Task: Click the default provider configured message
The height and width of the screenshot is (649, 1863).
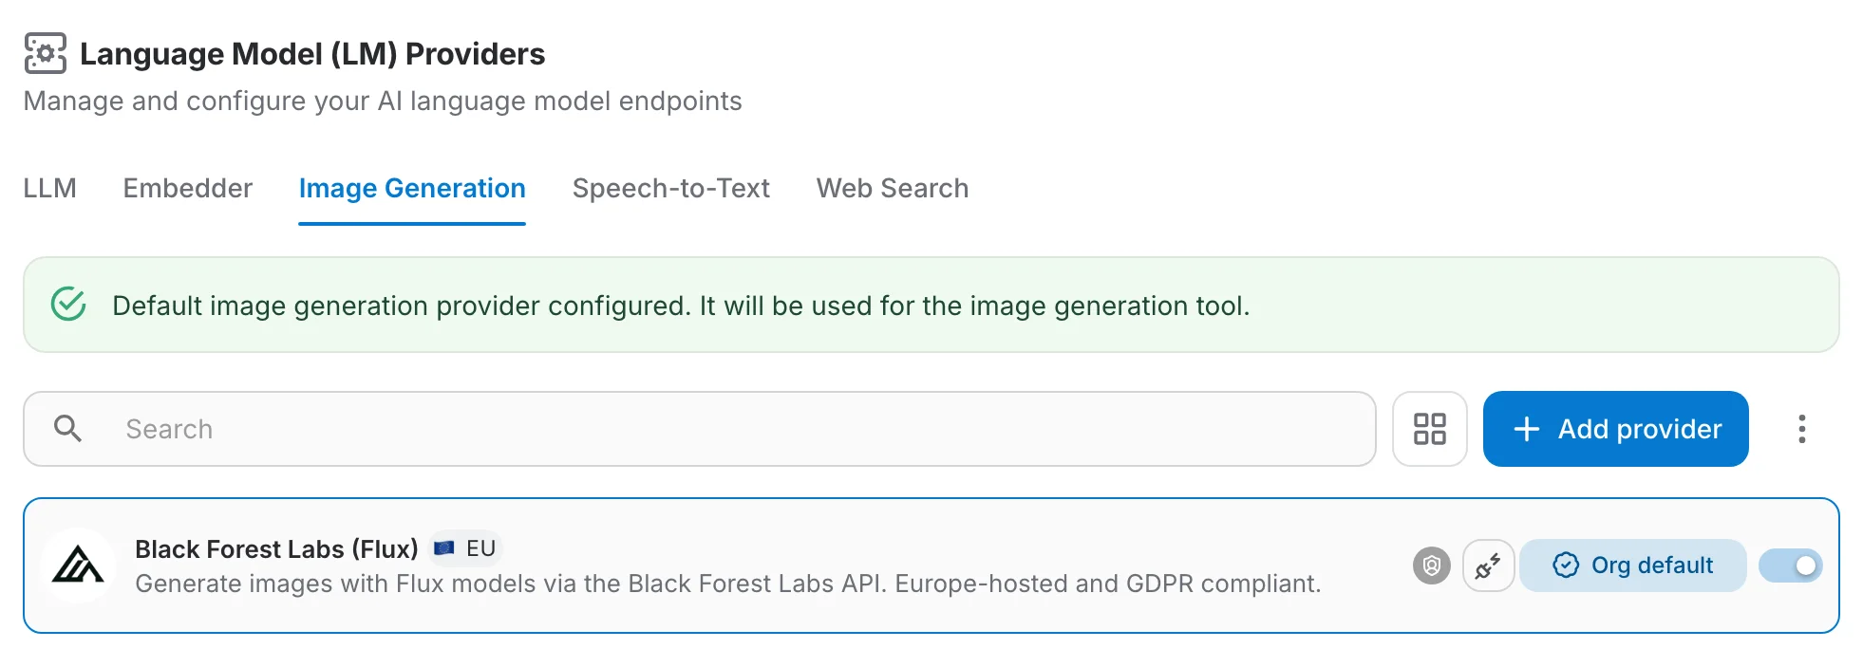Action: 681,306
